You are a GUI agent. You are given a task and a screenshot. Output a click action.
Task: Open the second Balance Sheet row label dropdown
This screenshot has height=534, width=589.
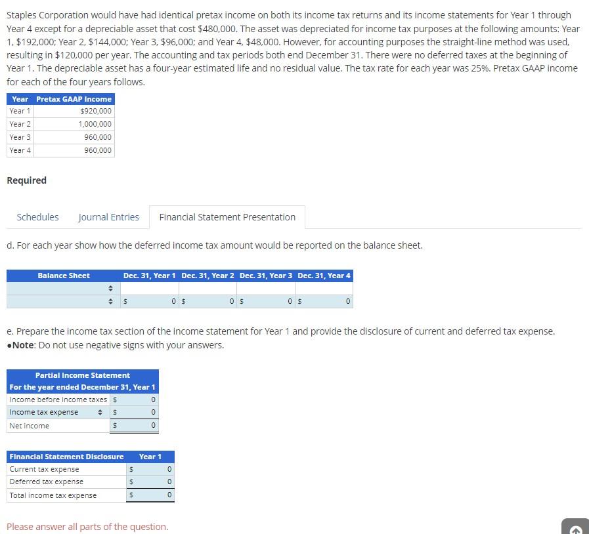click(x=110, y=301)
